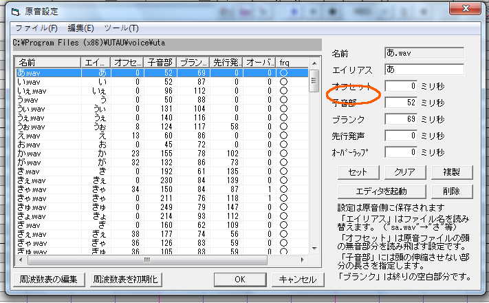This screenshot has height=303, width=489.
Task: Open the ツール(T) menu
Action: point(121,28)
